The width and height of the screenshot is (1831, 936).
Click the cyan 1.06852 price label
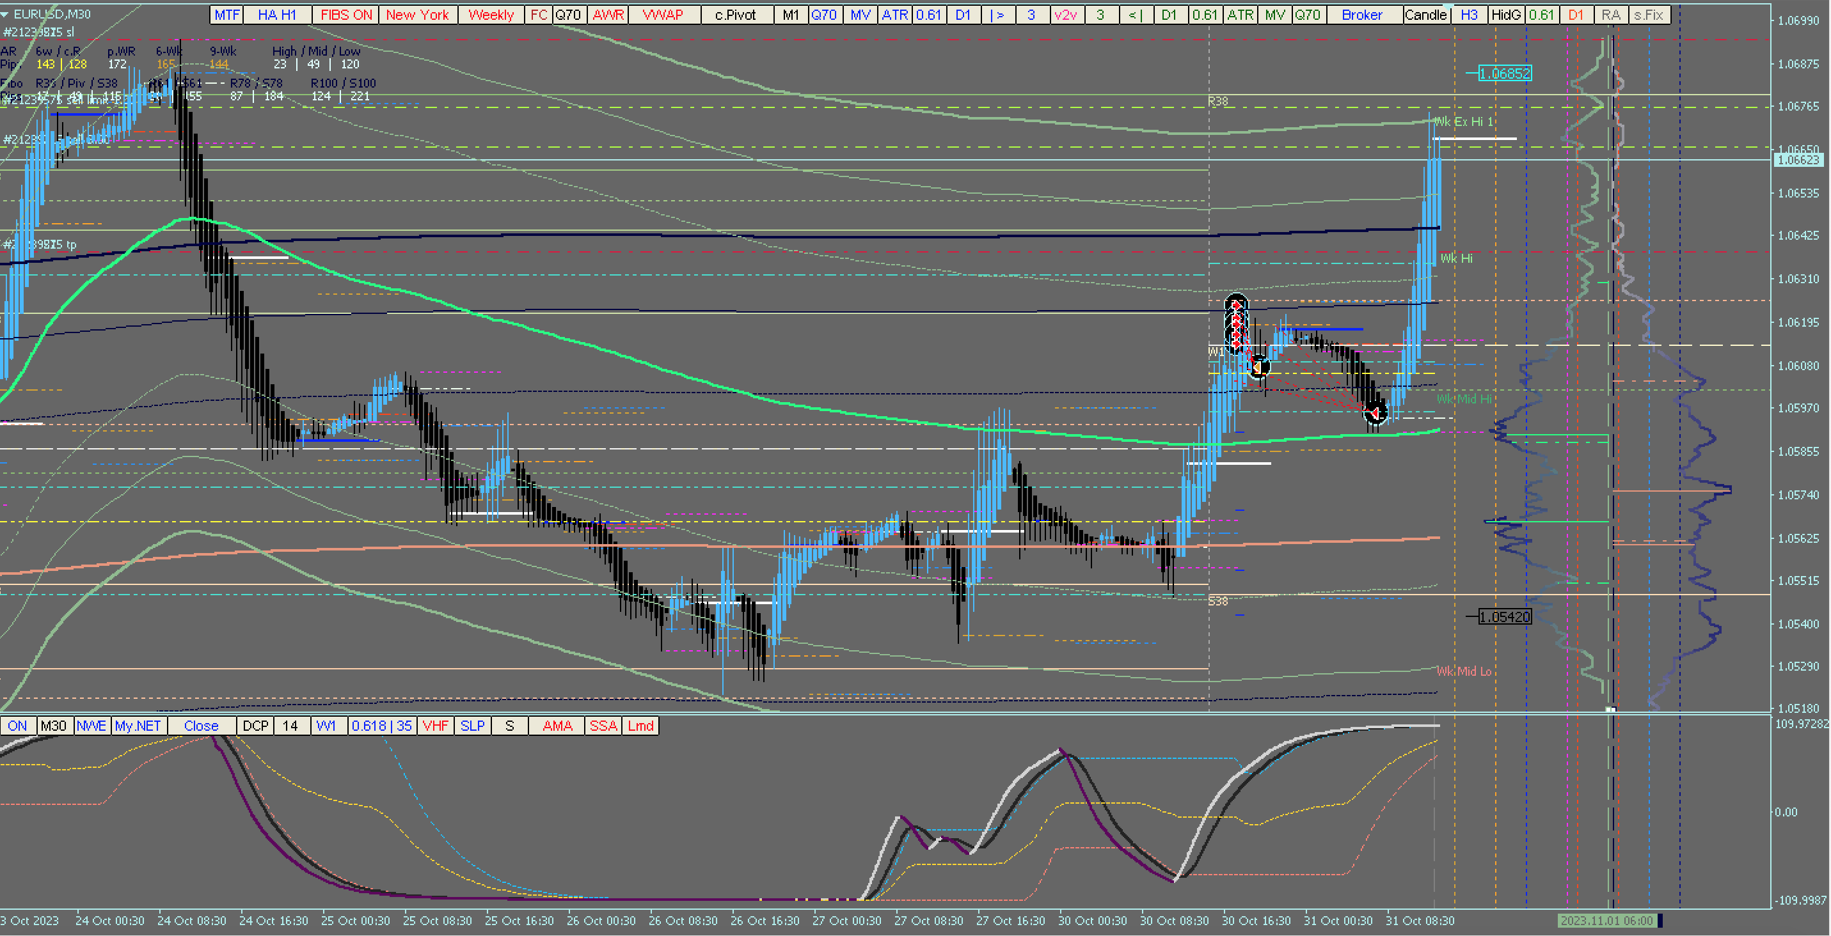(x=1504, y=73)
